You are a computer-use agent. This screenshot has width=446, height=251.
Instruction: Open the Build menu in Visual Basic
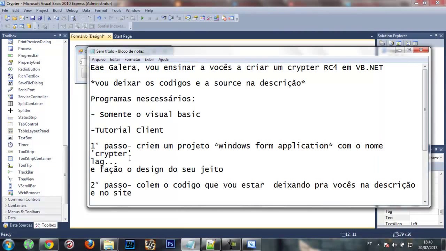tap(57, 10)
